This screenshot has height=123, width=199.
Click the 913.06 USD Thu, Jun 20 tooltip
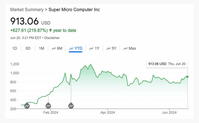167,64
